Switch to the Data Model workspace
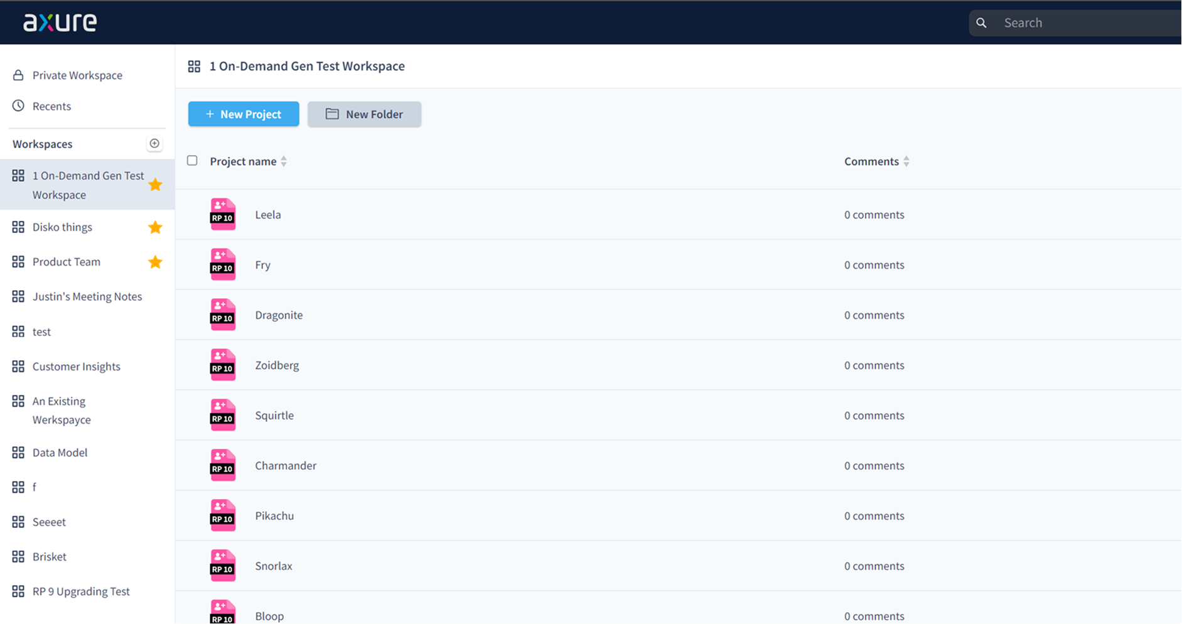Viewport: 1182px width, 624px height. coord(60,452)
